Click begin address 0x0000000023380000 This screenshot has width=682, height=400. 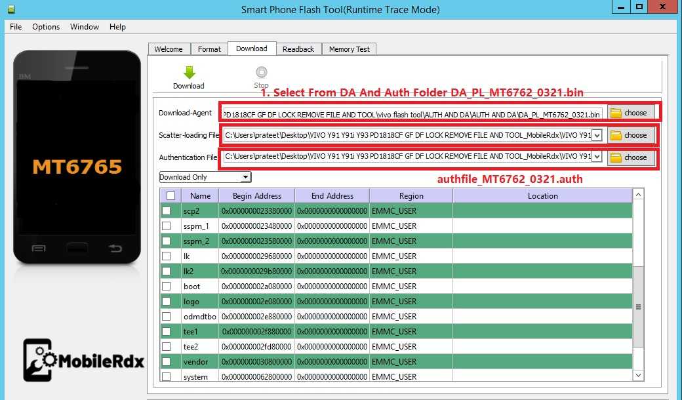point(256,211)
